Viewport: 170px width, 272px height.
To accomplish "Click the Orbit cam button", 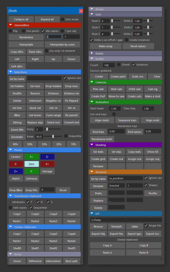I will click(135, 89).
